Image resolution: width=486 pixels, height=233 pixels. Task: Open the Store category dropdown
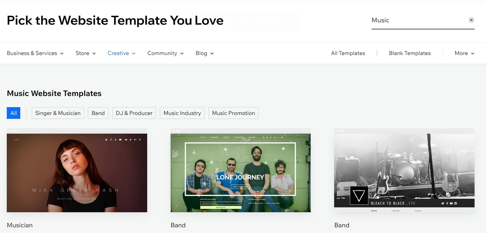point(86,53)
